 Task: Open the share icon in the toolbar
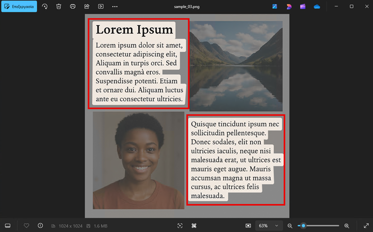(87, 6)
